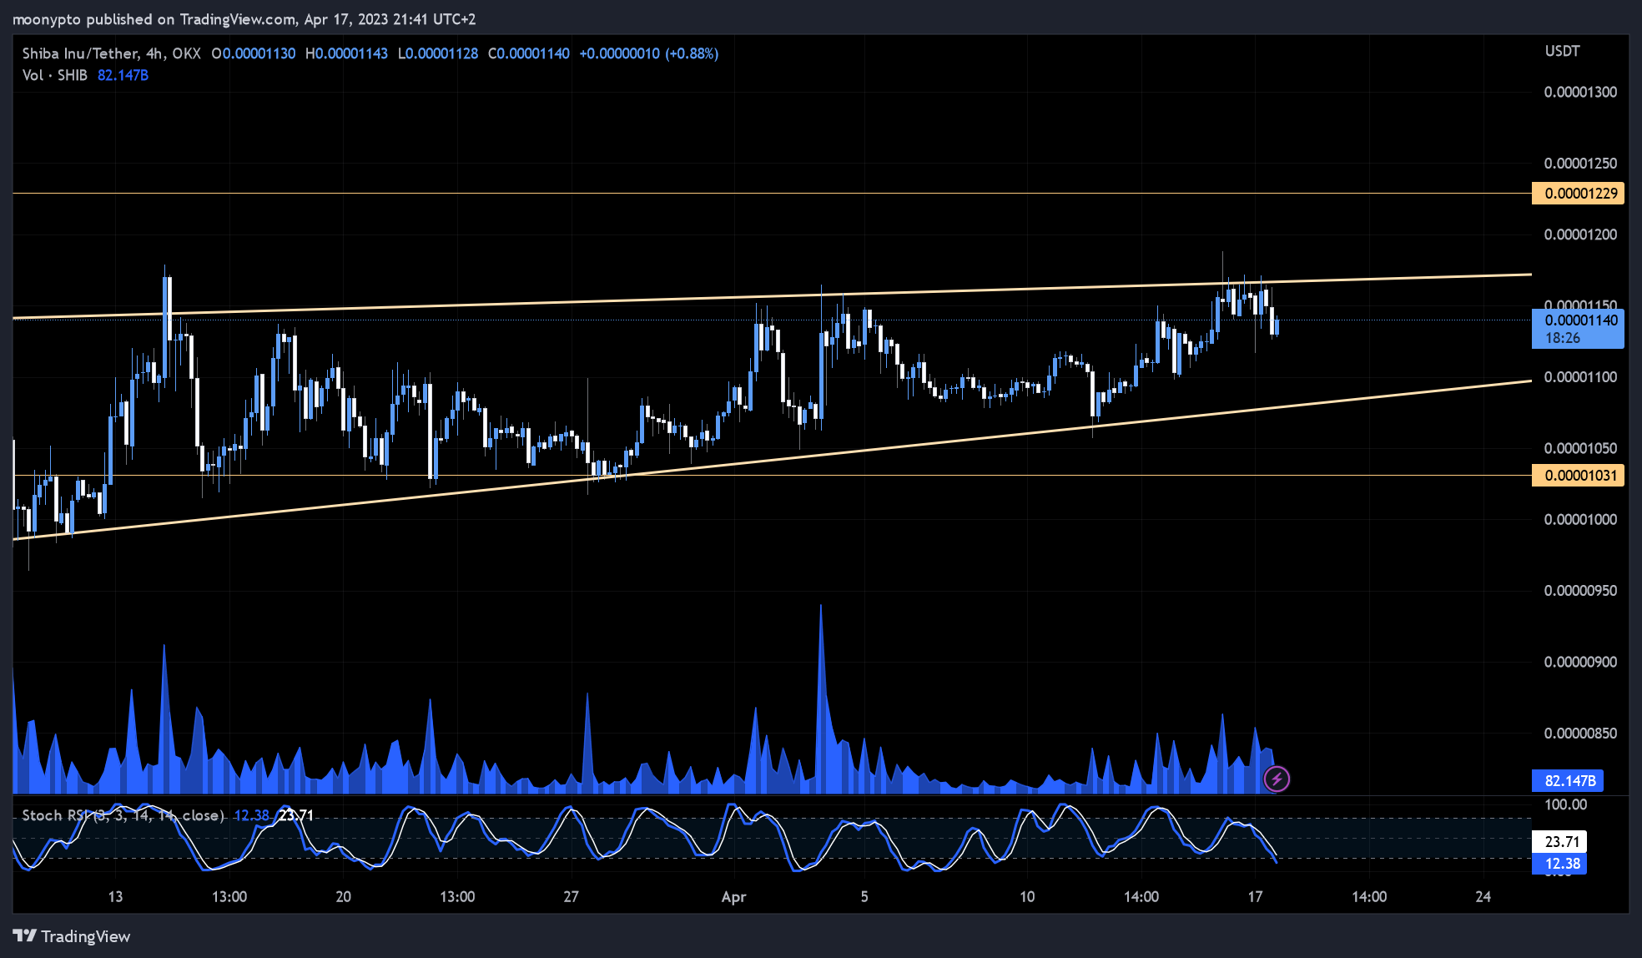Click the volume value label 82.147B on the axis
The image size is (1642, 958).
pyautogui.click(x=1568, y=781)
